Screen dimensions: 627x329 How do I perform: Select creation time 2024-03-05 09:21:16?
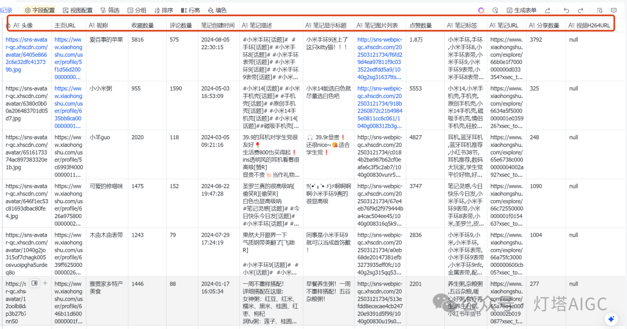click(x=219, y=154)
